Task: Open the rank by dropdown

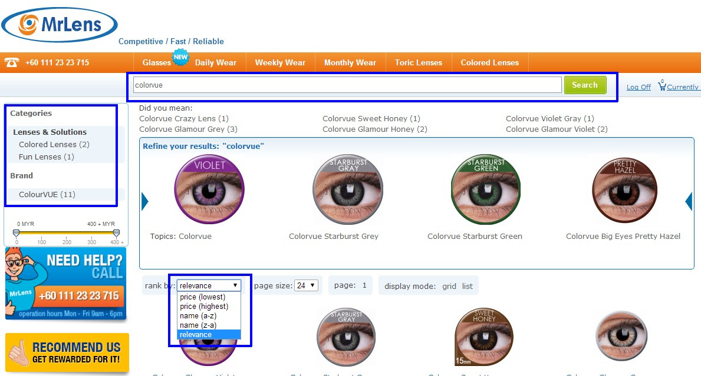Action: click(209, 285)
